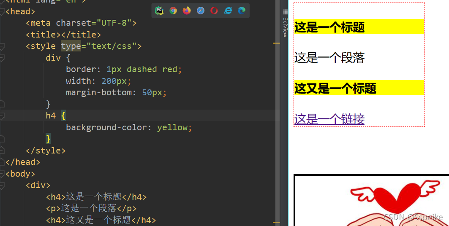Viewport: 449px width, 226px height.
Task: Click the heading 这又是一个标题 in preview
Action: point(335,88)
